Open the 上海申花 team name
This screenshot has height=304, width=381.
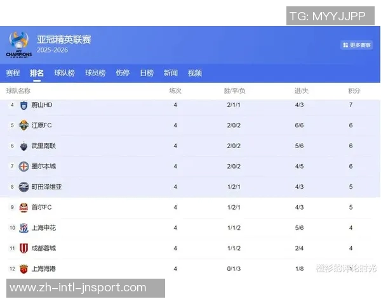(x=44, y=228)
